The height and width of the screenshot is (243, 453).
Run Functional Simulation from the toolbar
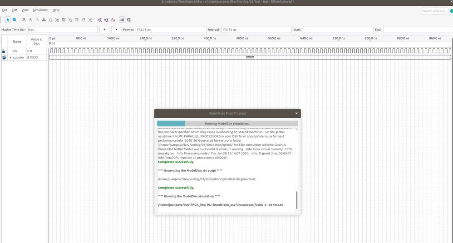(100, 20)
